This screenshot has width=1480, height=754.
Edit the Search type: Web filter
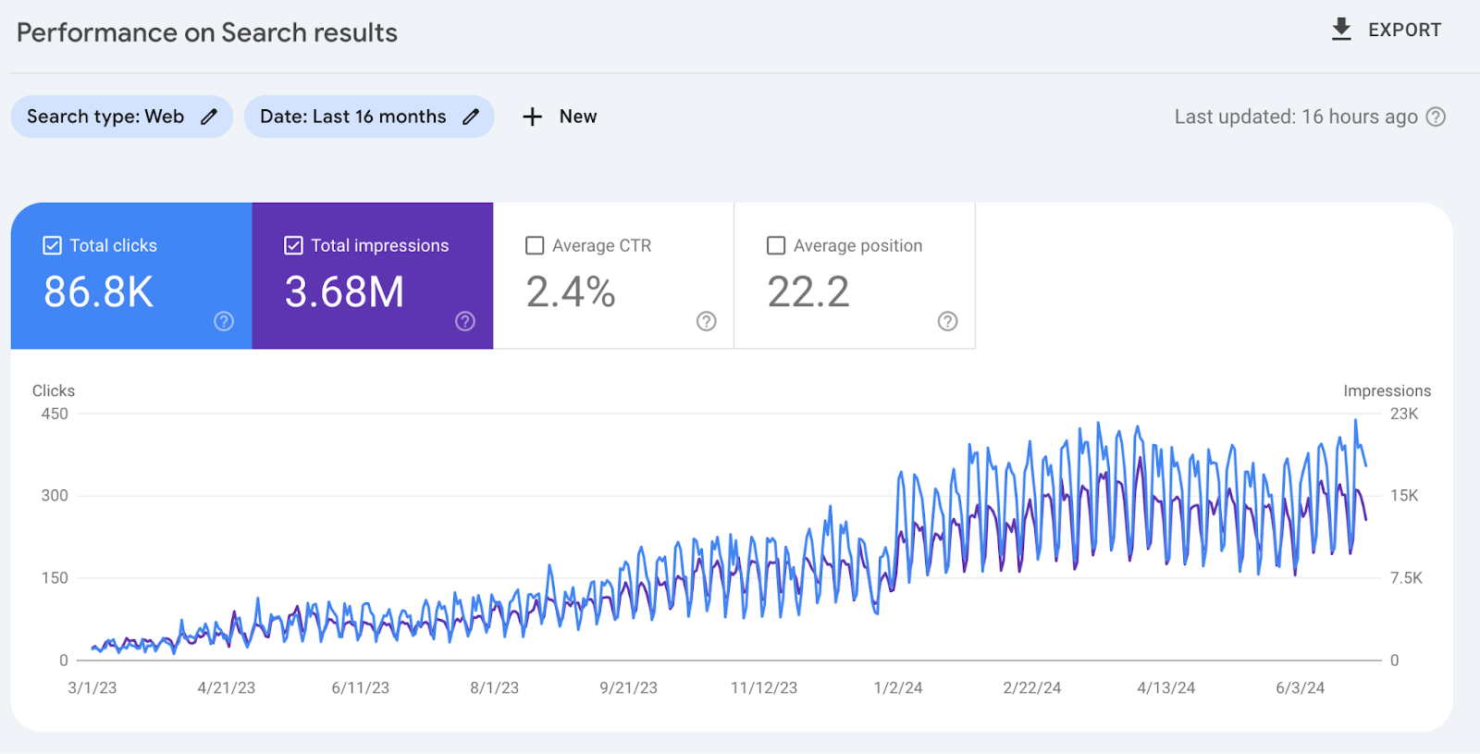click(x=122, y=117)
